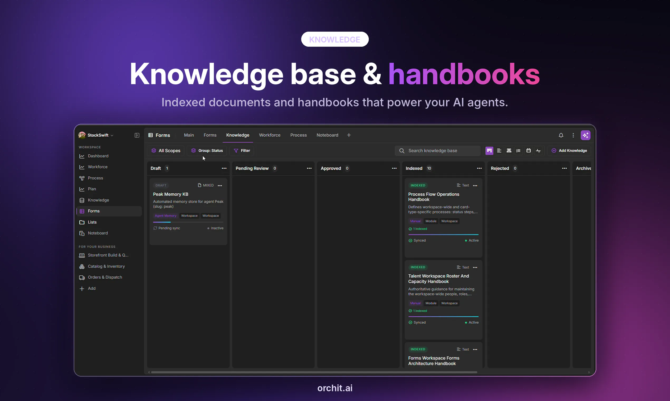Switch to the calendar view icon
Viewport: 670px width, 401px height.
pos(528,151)
